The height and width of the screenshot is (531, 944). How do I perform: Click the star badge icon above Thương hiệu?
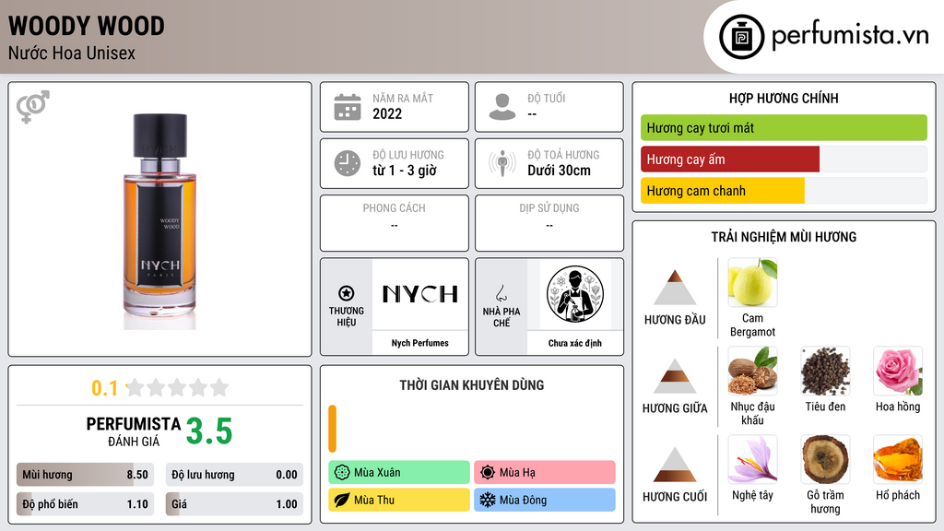click(347, 293)
